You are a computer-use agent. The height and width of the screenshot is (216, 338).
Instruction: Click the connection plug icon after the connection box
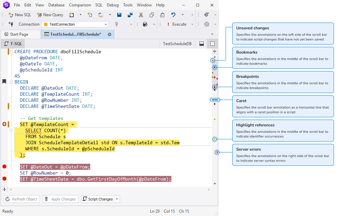tap(116, 24)
